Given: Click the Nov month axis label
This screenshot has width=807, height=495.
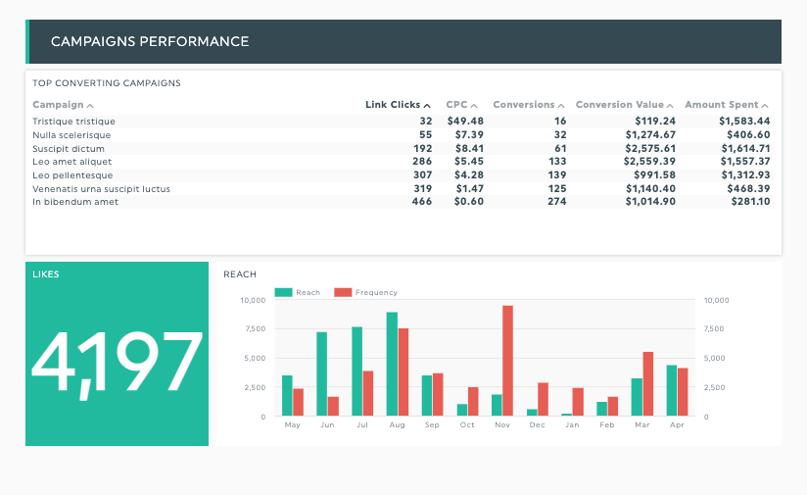Looking at the screenshot, I should point(502,425).
